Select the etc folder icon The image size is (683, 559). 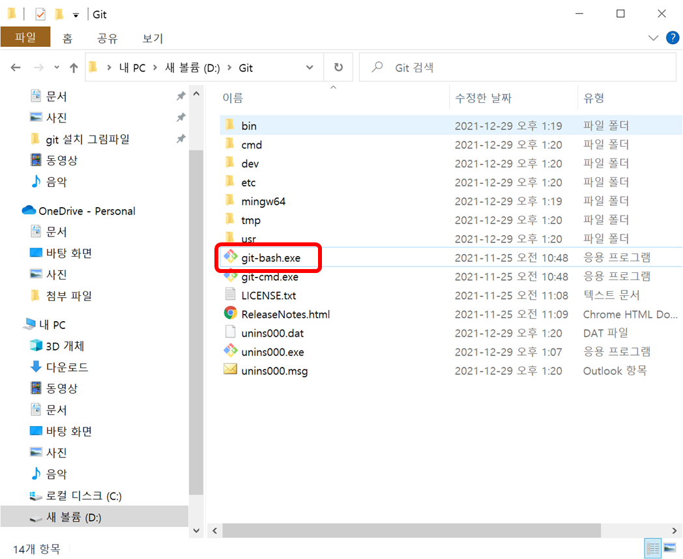230,182
